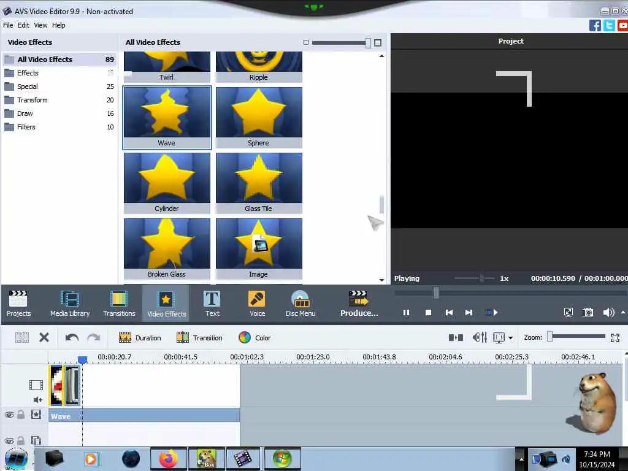Open the Text section
628x471 pixels.
pyautogui.click(x=212, y=304)
